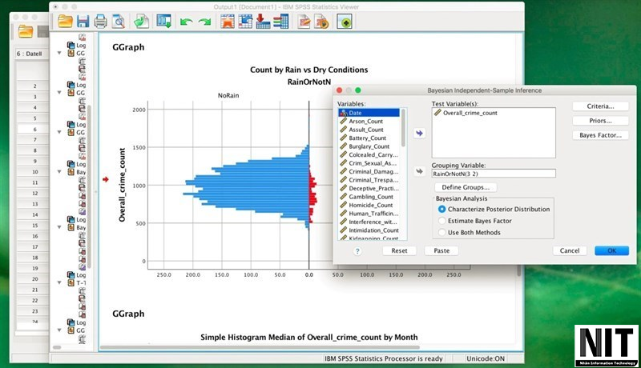Click the pencil-on-document script toolbar icon

coord(304,22)
